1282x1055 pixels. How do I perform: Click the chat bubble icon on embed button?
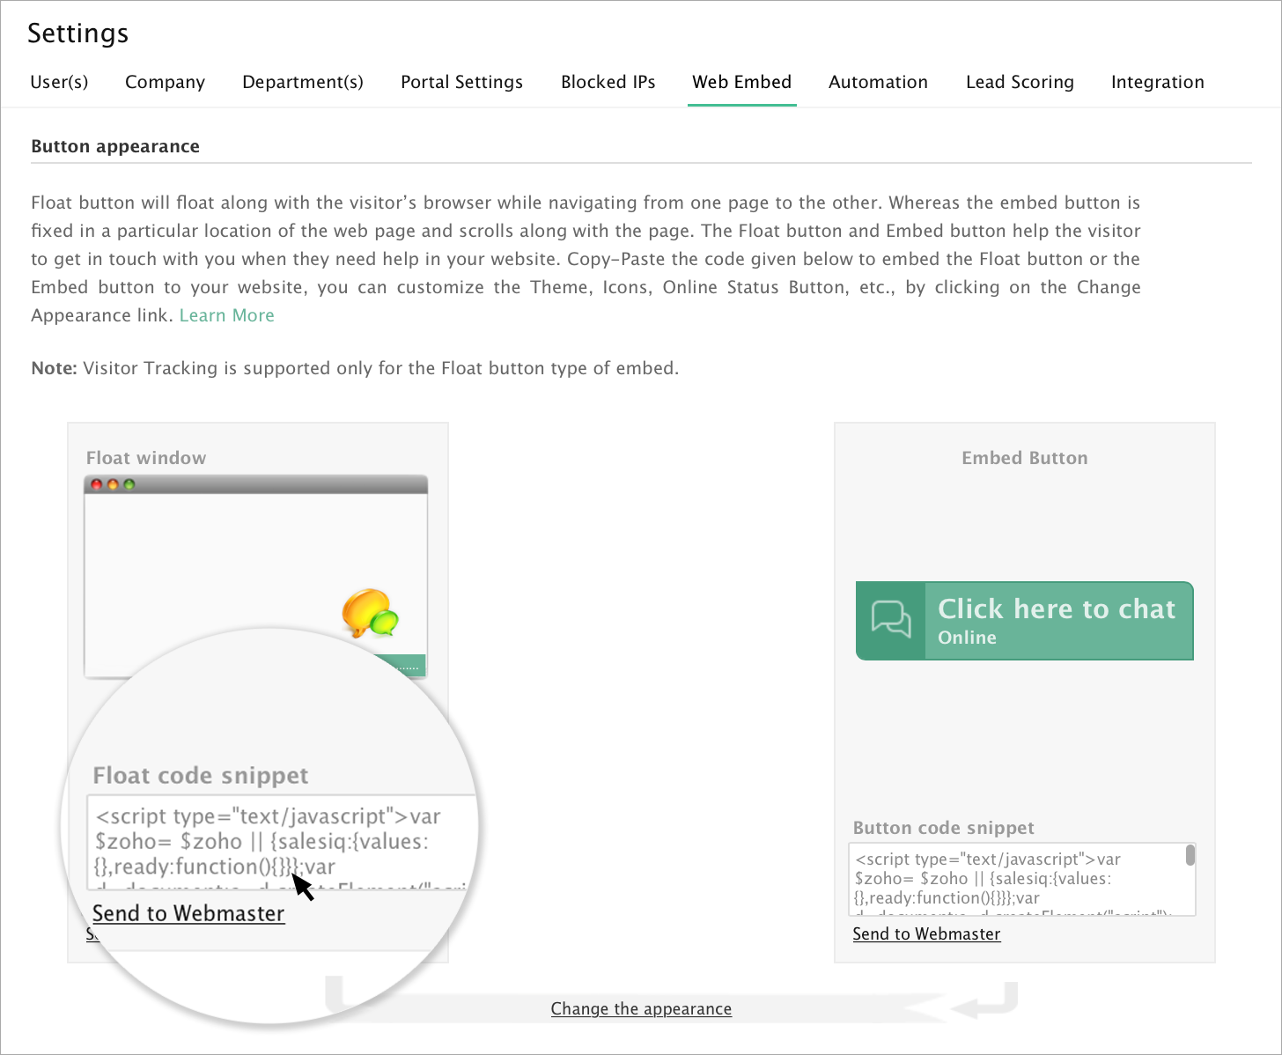(891, 620)
